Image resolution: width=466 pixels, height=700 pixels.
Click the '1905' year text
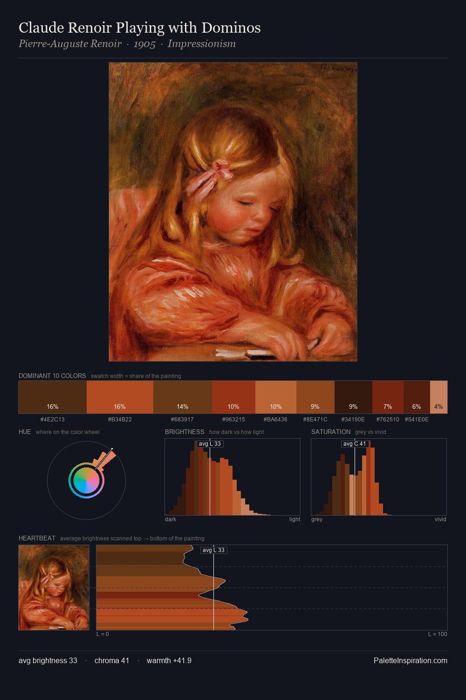(144, 44)
